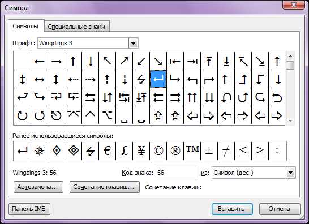Click the highlighted carriage return arrow symbol
Screen dimensions: 309x224
click(158, 79)
